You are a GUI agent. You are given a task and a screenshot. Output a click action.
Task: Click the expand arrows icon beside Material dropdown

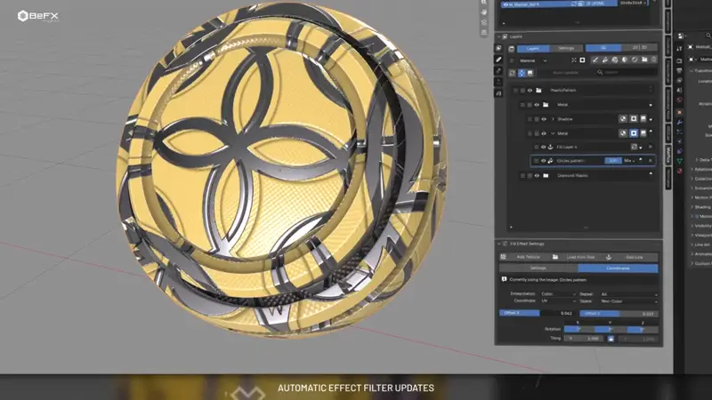tap(574, 60)
